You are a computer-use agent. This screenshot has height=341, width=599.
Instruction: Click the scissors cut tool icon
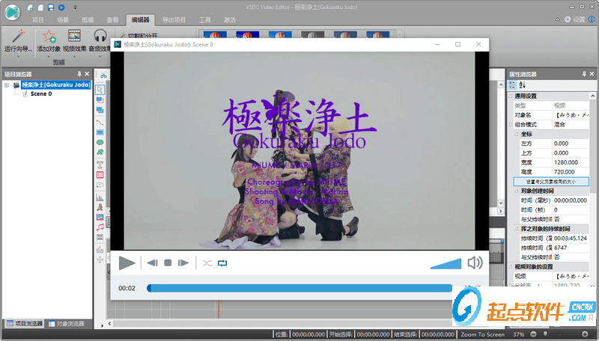(103, 75)
